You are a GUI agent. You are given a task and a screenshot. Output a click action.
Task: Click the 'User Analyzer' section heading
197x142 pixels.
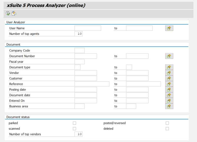pos(16,22)
